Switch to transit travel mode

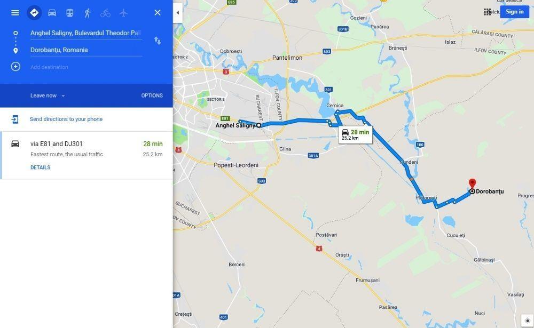[x=70, y=13]
